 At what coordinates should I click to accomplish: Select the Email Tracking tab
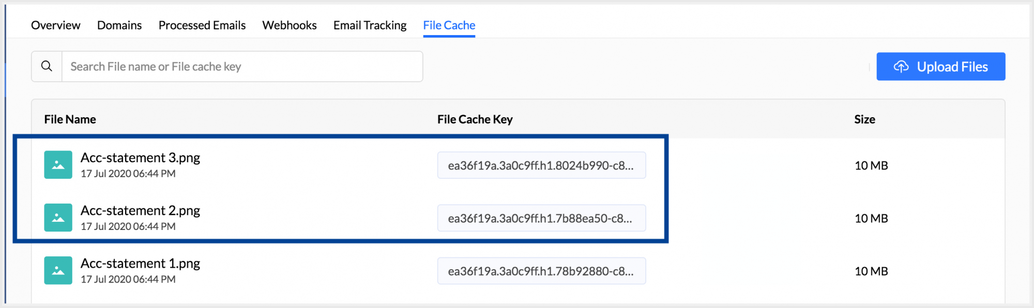pyautogui.click(x=370, y=25)
